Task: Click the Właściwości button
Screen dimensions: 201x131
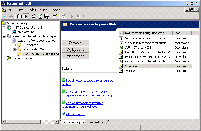Action: pyautogui.click(x=75, y=56)
